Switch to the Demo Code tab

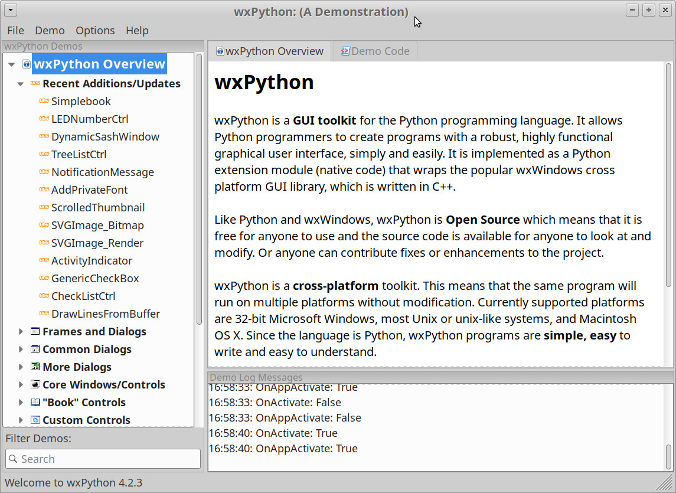tap(375, 51)
